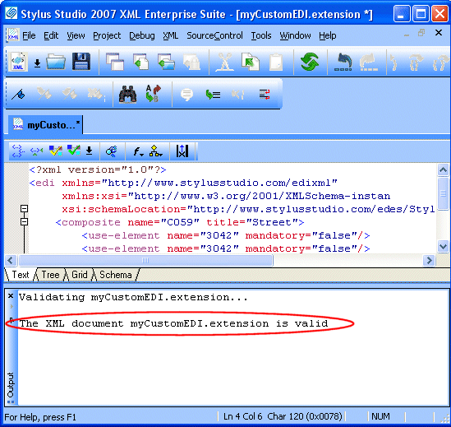Screen dimensions: 451x427
Task: Click the 'Validating myCustomEDI.extension...' output line
Action: click(133, 297)
